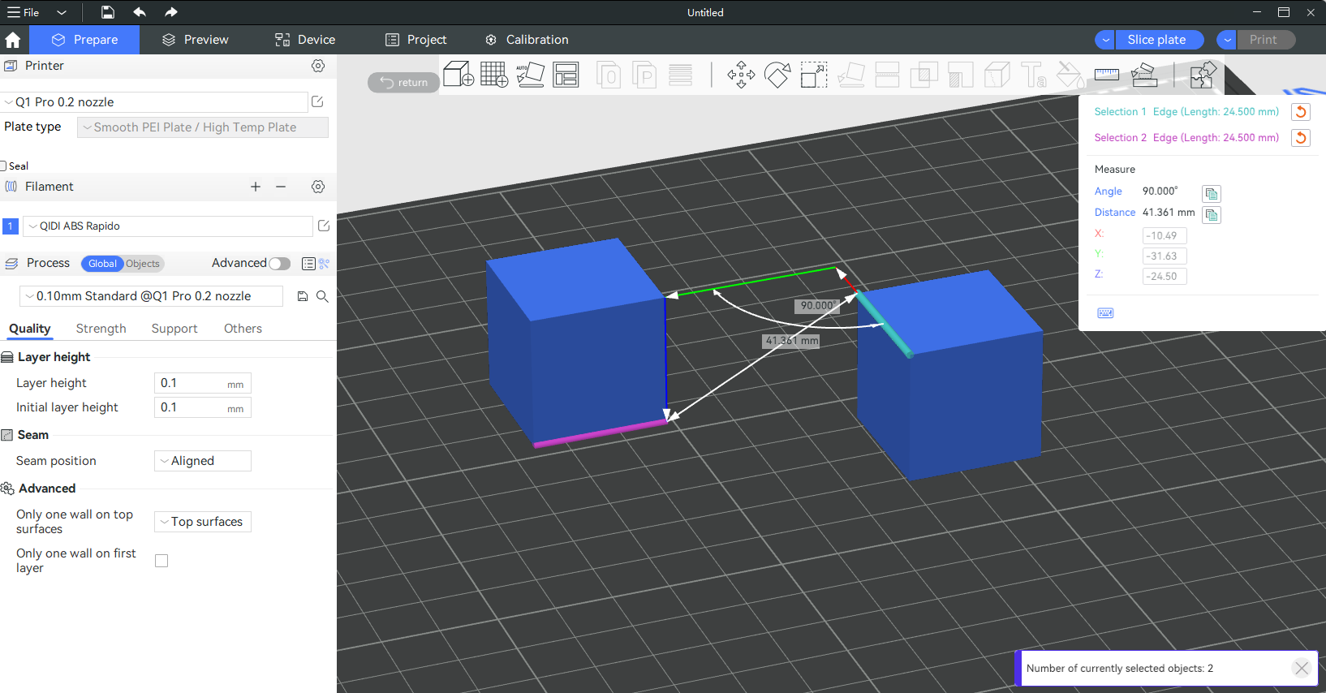Screen dimensions: 1326x693
Task: Switch to the Strength tab
Action: [x=101, y=329]
